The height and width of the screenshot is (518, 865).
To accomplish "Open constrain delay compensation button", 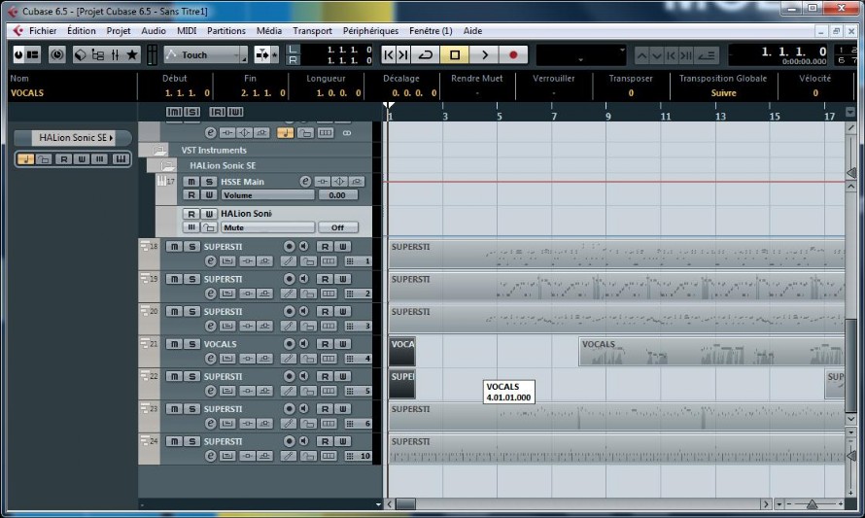I will (x=56, y=54).
